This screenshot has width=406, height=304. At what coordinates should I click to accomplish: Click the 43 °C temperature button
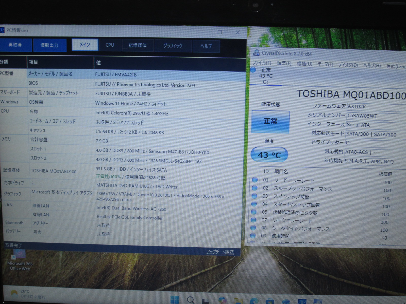point(269,155)
